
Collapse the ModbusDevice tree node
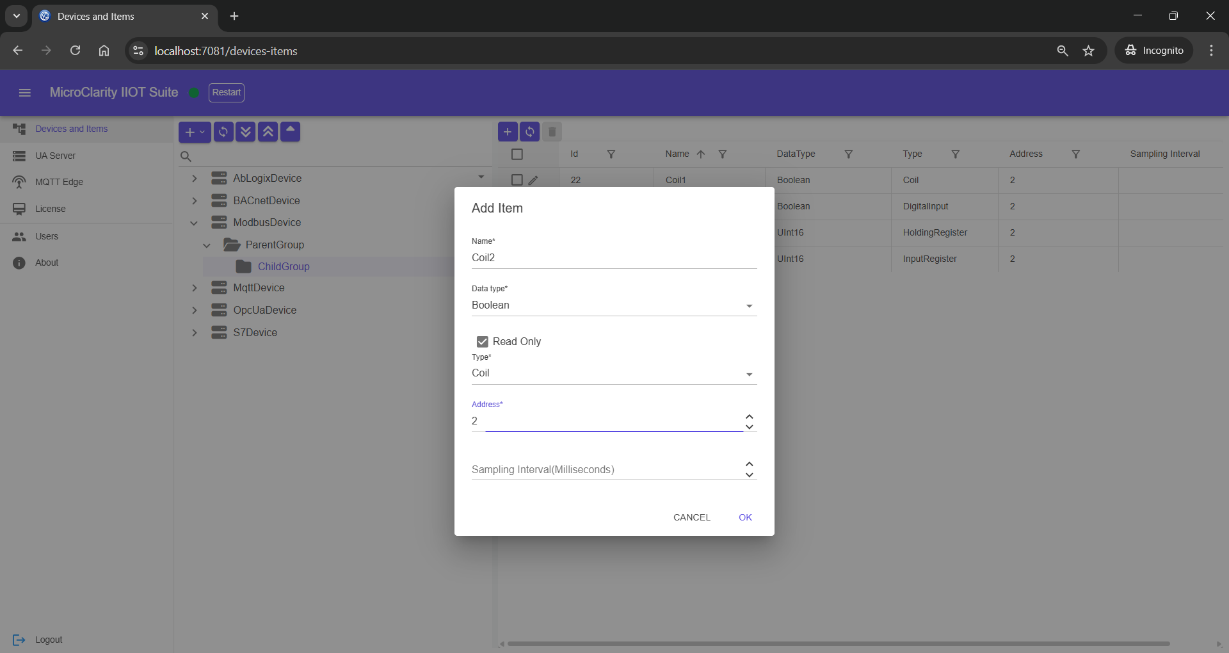(x=194, y=223)
